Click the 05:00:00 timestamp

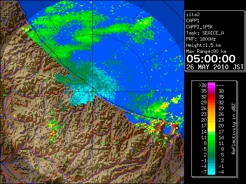pyautogui.click(x=211, y=59)
